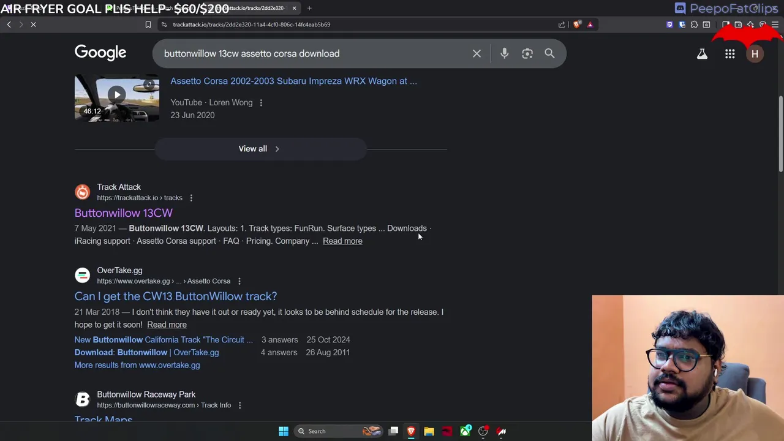Viewport: 784px width, 441px height.
Task: Click the Brave browser taskbar icon
Action: coord(411,431)
